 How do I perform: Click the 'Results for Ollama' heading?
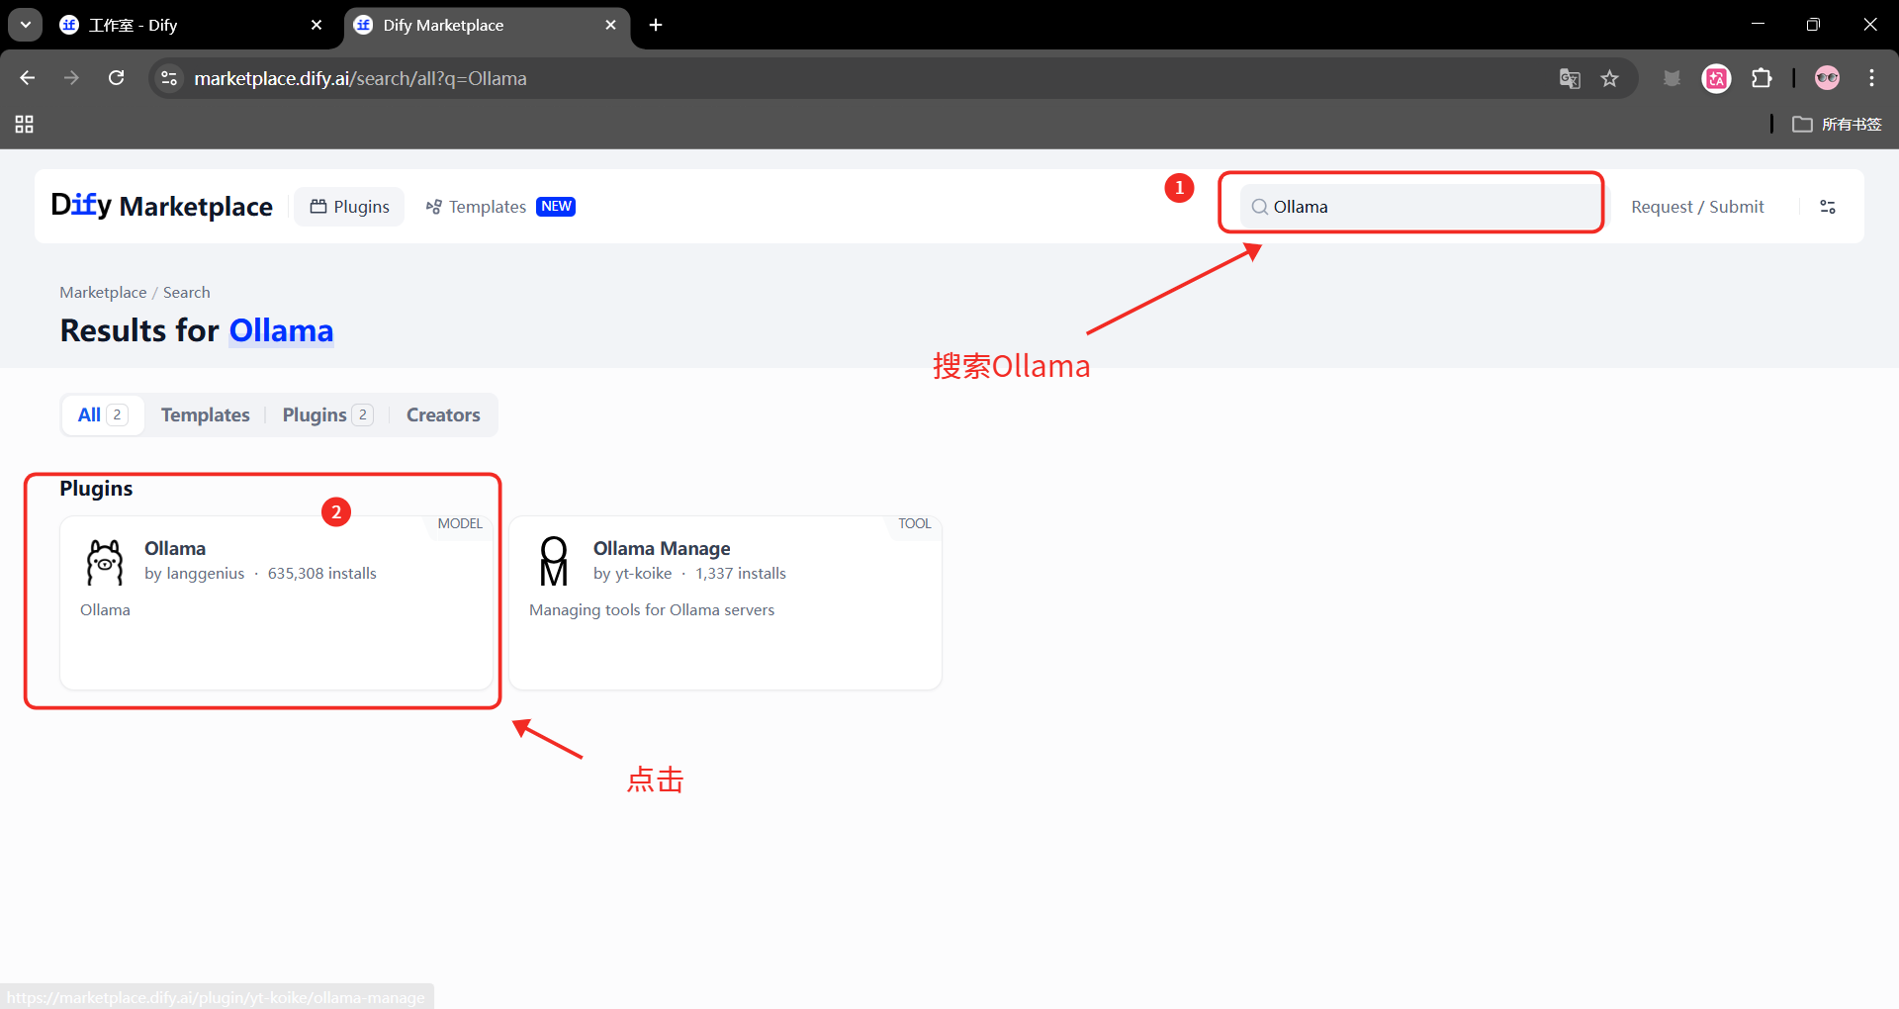tap(197, 330)
